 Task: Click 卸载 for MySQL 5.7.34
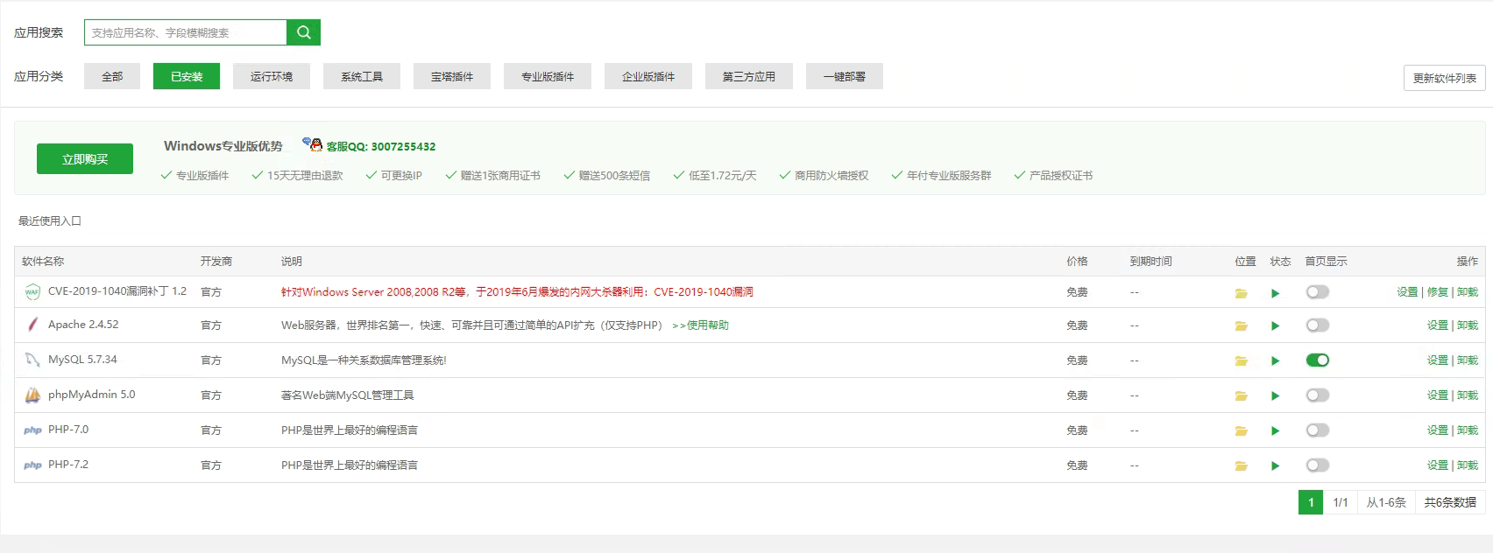coord(1468,360)
